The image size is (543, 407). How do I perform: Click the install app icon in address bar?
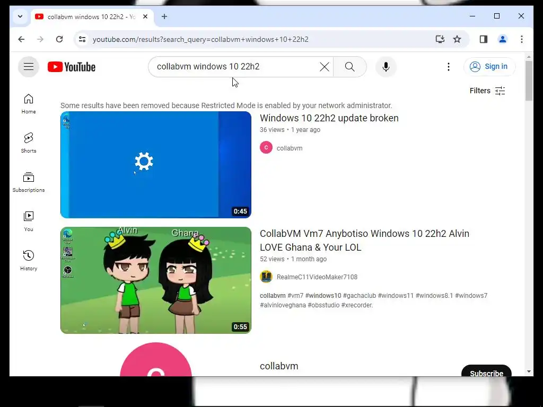(440, 39)
